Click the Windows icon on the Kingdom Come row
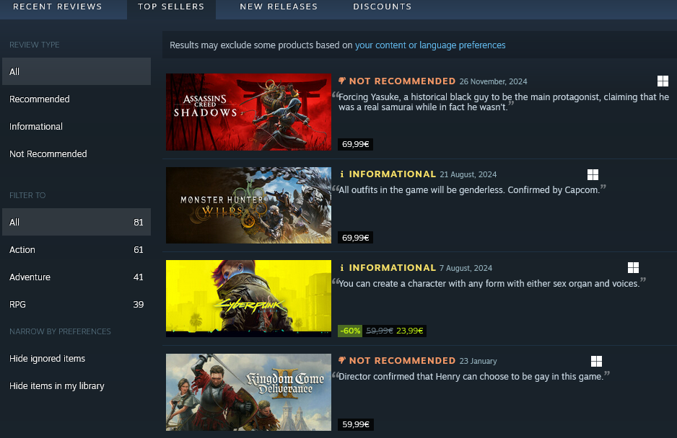This screenshot has width=677, height=438. pyautogui.click(x=596, y=361)
